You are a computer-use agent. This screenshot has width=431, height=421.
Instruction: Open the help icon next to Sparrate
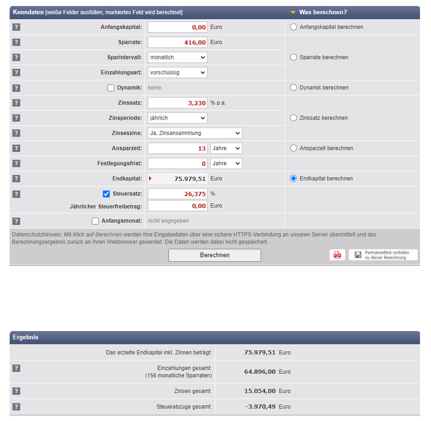pos(16,42)
